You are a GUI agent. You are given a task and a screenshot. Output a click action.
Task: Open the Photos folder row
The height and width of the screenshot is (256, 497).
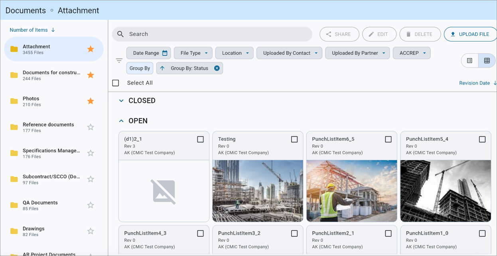tap(54, 101)
